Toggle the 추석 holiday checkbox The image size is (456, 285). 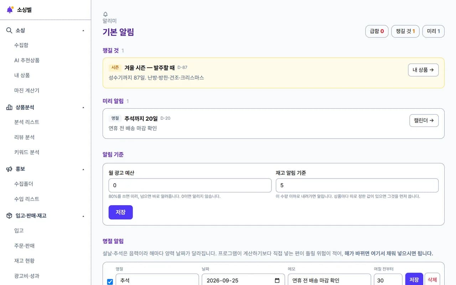(110, 281)
